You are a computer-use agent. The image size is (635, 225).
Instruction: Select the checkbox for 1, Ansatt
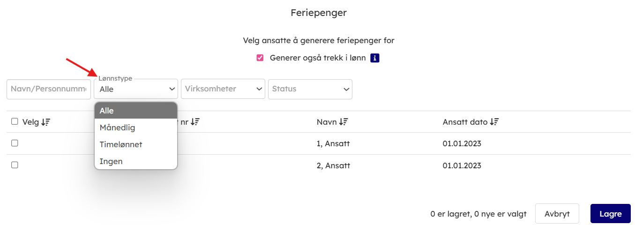[x=15, y=143]
